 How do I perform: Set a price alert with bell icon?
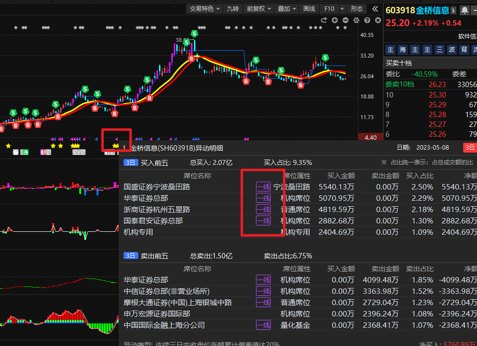click(464, 11)
